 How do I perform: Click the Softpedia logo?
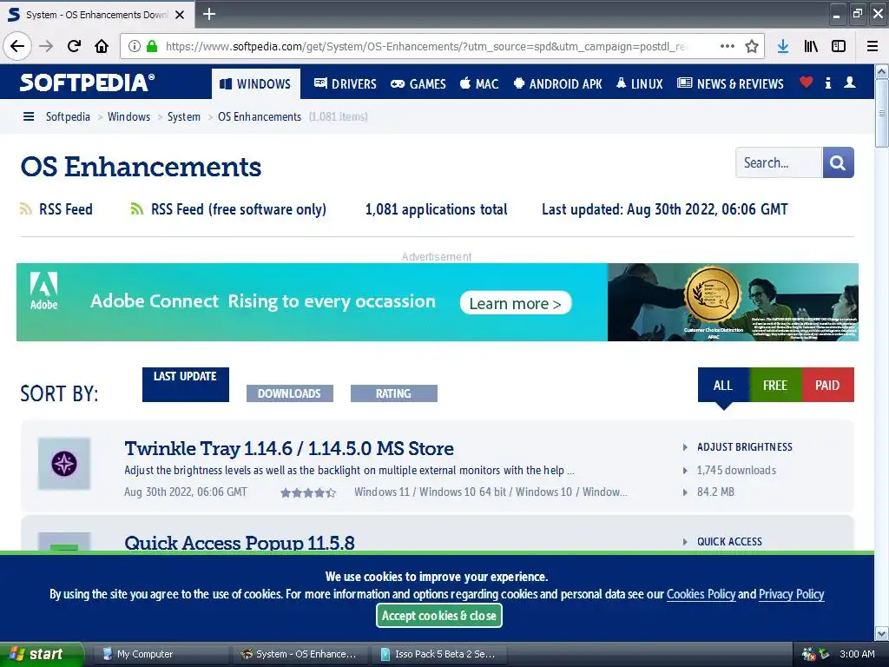(x=87, y=83)
